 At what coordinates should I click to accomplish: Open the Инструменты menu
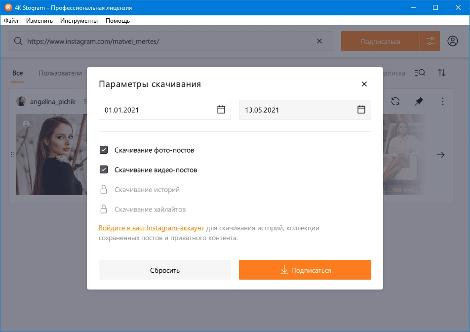point(79,21)
